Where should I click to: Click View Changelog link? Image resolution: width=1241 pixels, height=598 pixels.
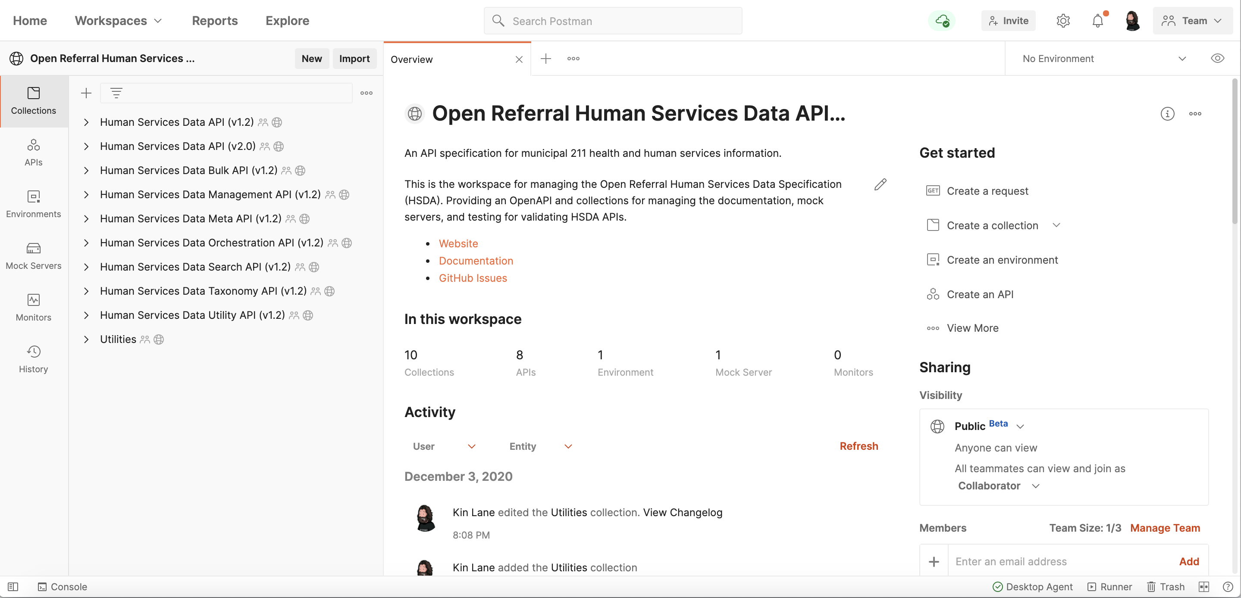click(x=682, y=512)
